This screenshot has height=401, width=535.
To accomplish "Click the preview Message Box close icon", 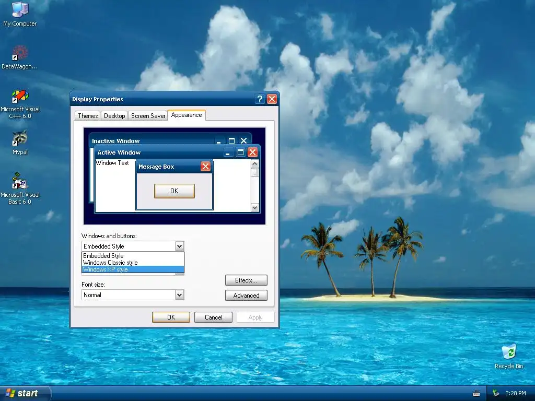I will [x=205, y=167].
